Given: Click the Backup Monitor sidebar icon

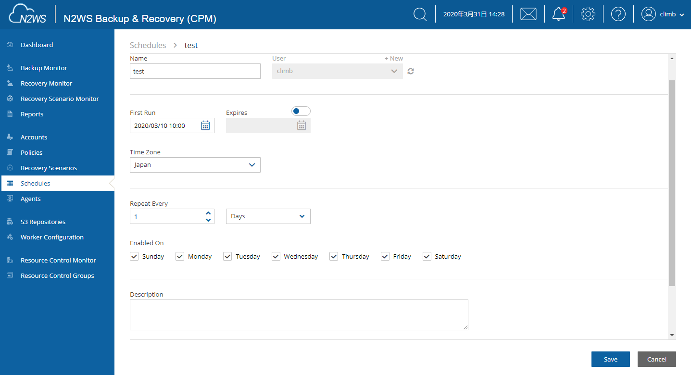Looking at the screenshot, I should [10, 68].
